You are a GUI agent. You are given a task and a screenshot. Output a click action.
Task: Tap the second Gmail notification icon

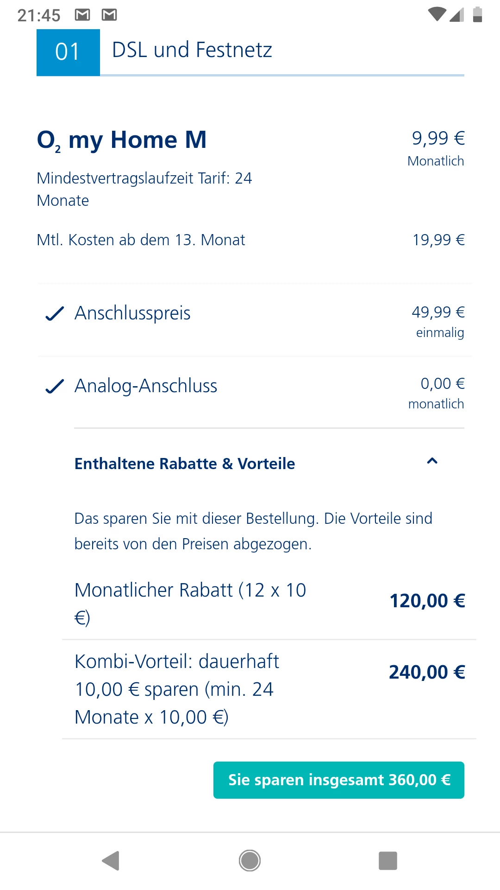click(x=109, y=15)
